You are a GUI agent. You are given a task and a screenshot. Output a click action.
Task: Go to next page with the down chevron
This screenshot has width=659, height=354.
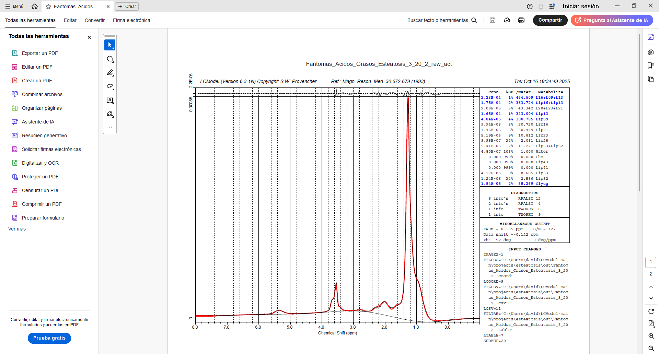click(651, 298)
